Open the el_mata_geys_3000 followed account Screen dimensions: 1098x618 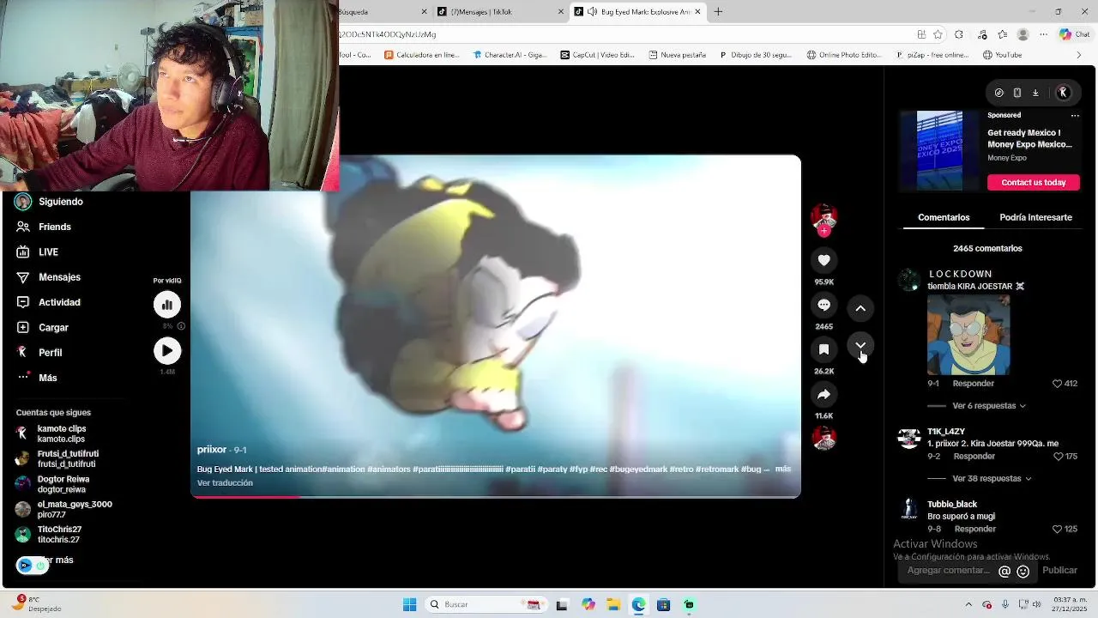point(64,509)
